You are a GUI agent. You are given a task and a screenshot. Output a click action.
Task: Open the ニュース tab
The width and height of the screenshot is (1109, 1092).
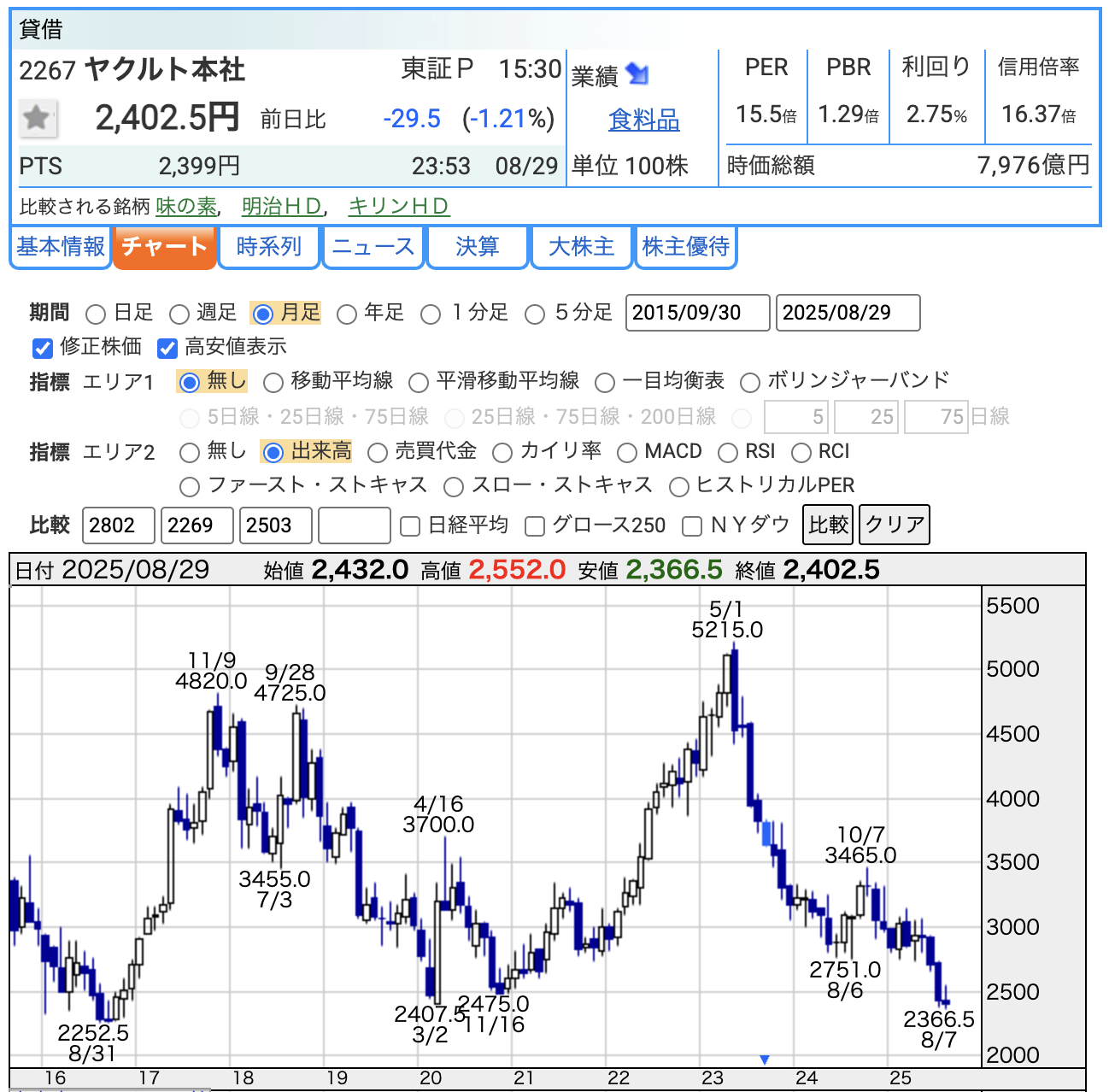[373, 247]
